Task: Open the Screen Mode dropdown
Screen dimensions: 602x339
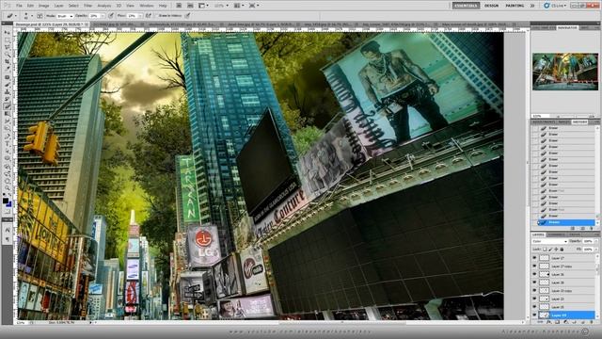Action: pyautogui.click(x=254, y=6)
